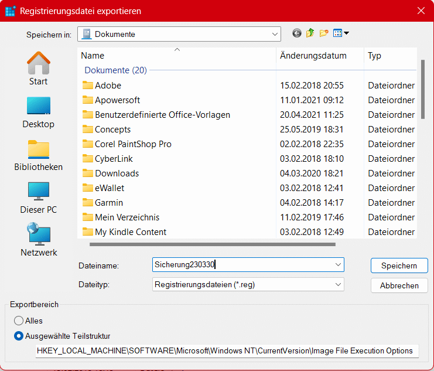This screenshot has width=434, height=371.
Task: Select Desktop in the places sidebar
Action: coord(39,111)
